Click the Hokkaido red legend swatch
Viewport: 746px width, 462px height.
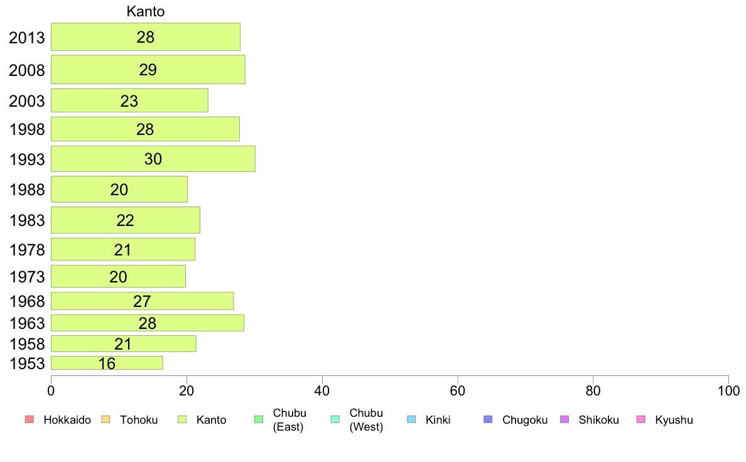30,419
